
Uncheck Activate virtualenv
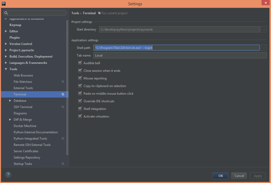click(80, 116)
